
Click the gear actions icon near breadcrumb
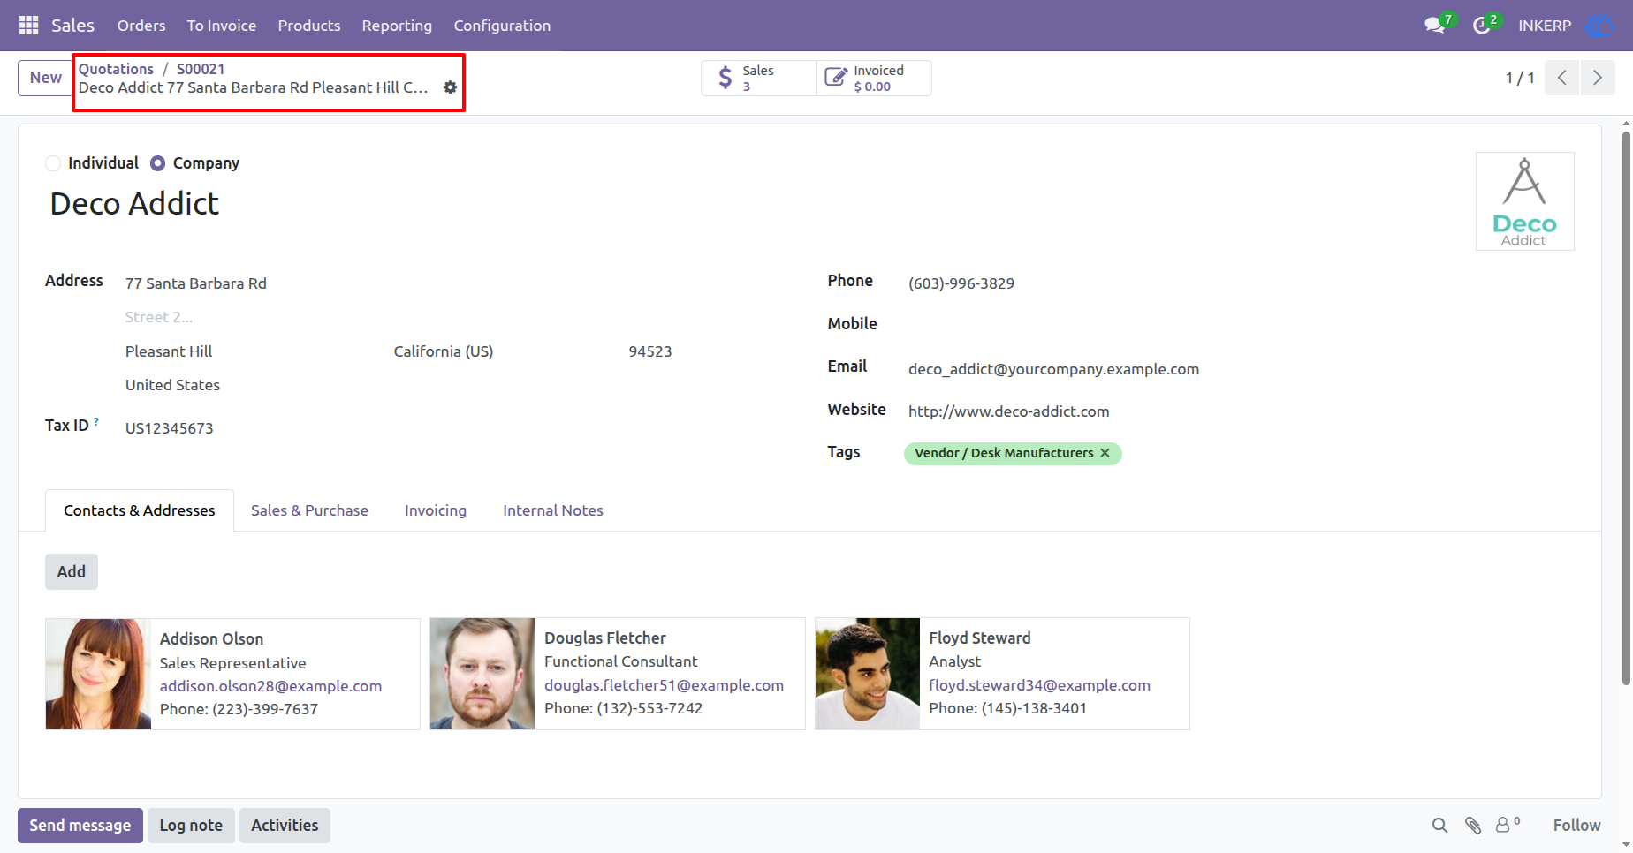click(x=450, y=87)
